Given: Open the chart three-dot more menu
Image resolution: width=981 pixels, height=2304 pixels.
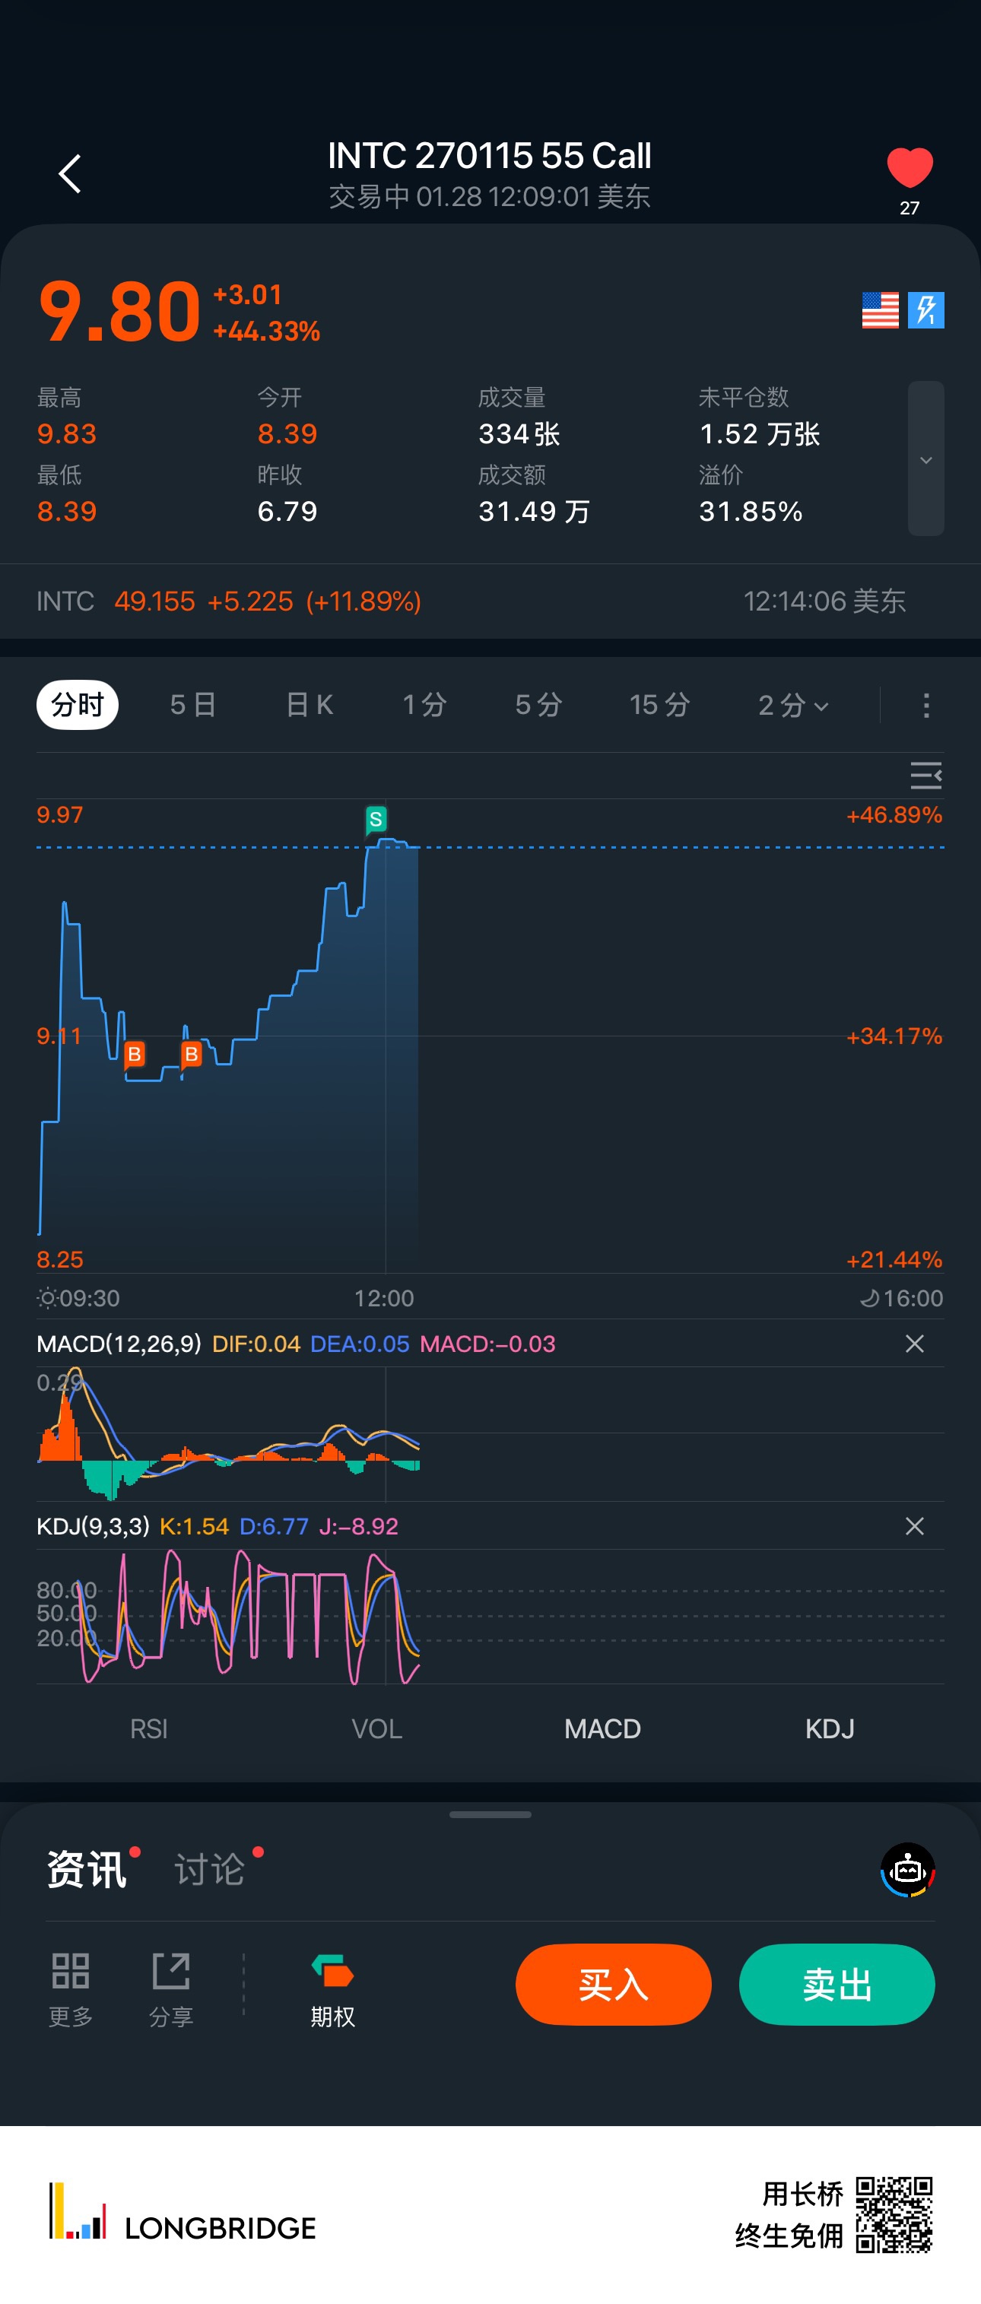Looking at the screenshot, I should (x=925, y=705).
